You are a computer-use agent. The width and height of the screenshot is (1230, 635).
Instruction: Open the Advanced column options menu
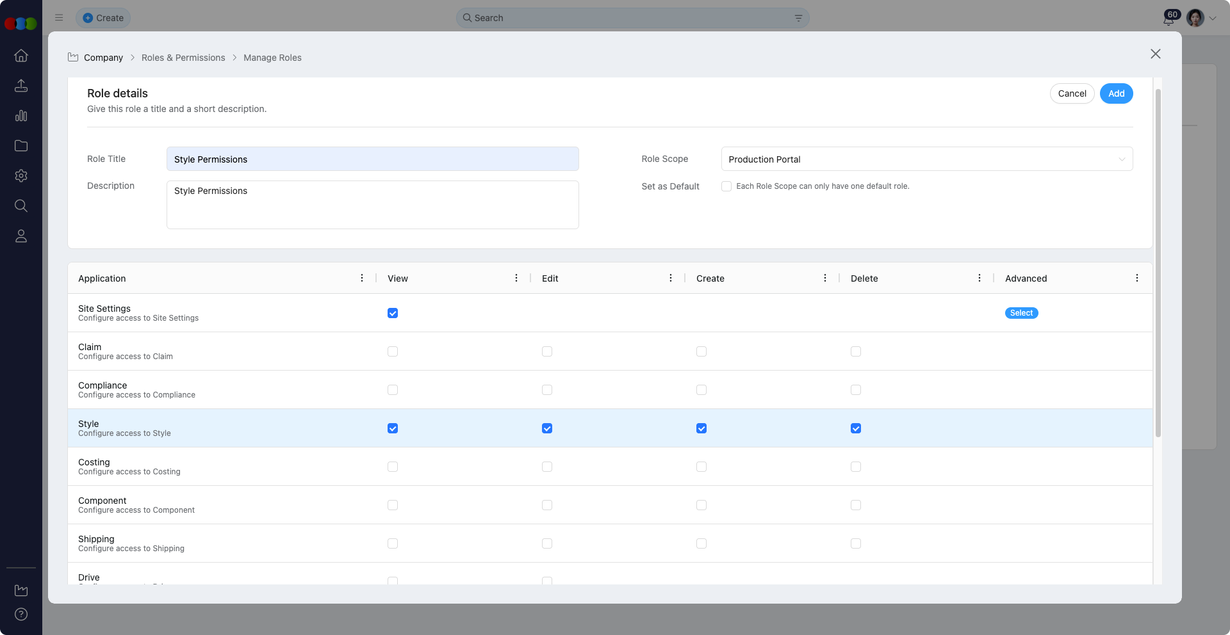pyautogui.click(x=1137, y=278)
